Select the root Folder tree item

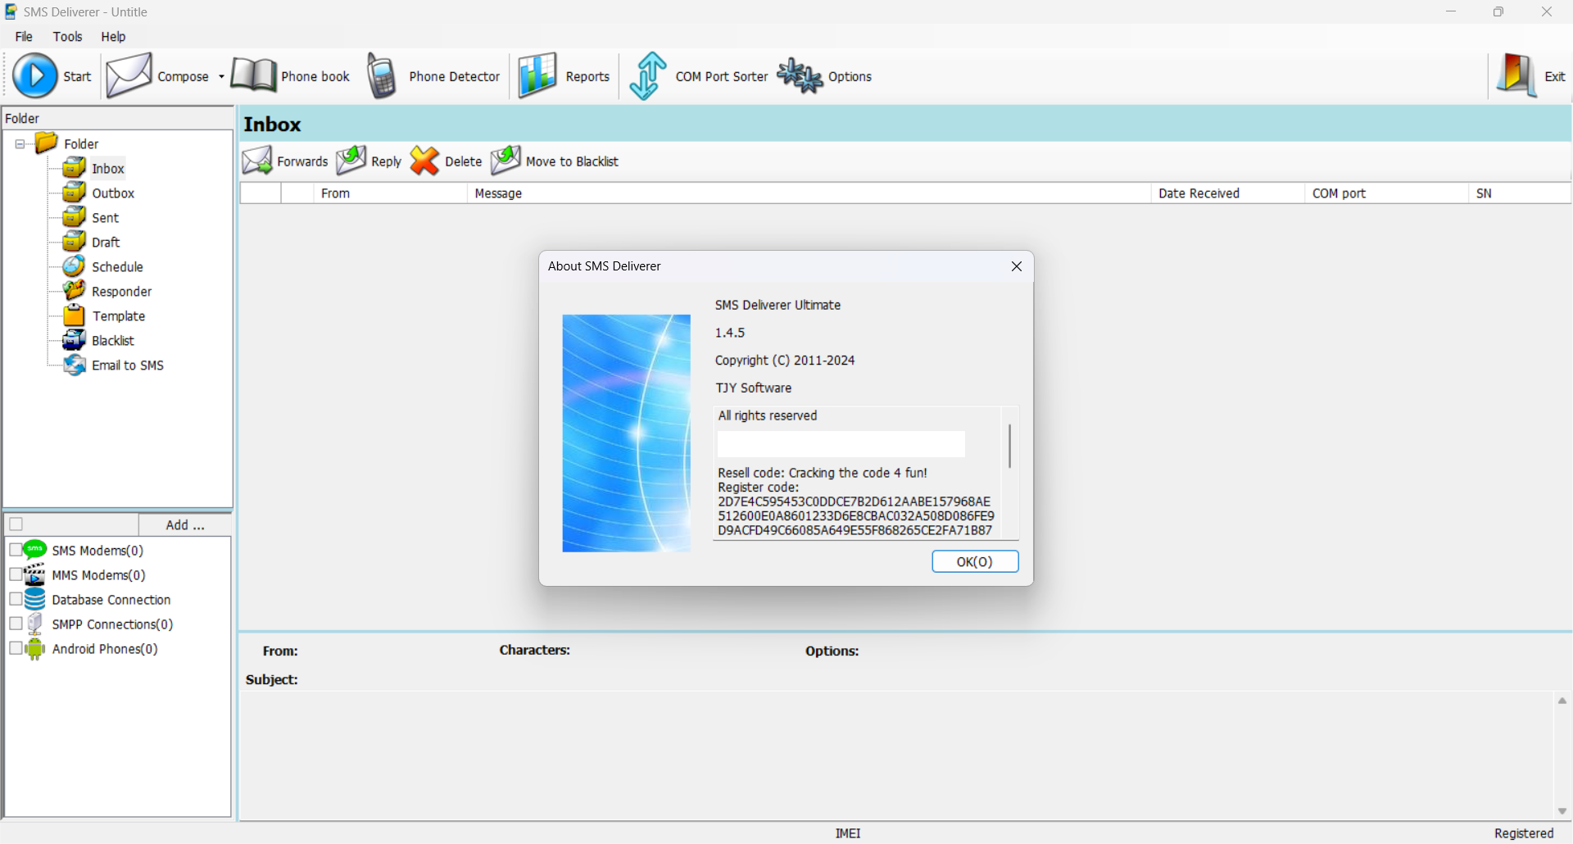point(81,143)
